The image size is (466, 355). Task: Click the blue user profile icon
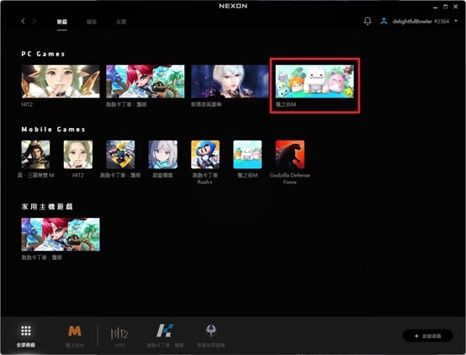tap(384, 21)
